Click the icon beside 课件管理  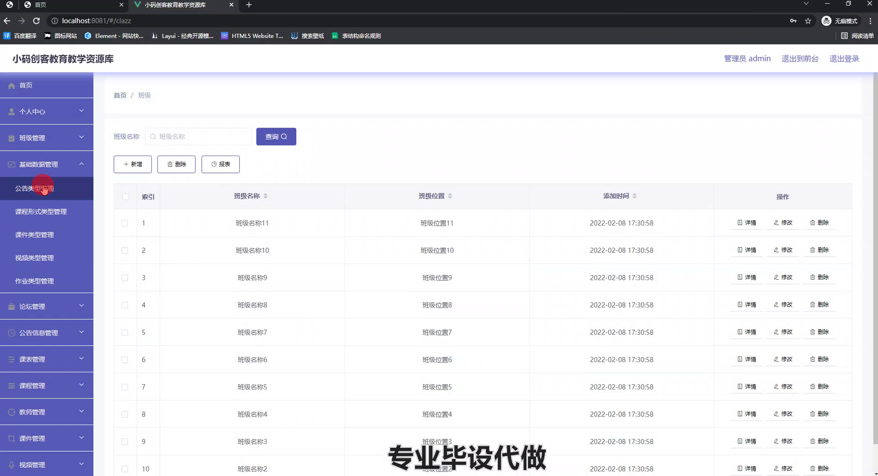pyautogui.click(x=11, y=438)
